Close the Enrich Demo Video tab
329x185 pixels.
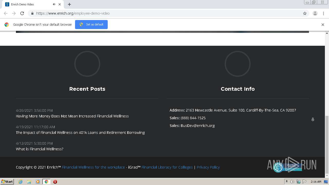pos(60,4)
